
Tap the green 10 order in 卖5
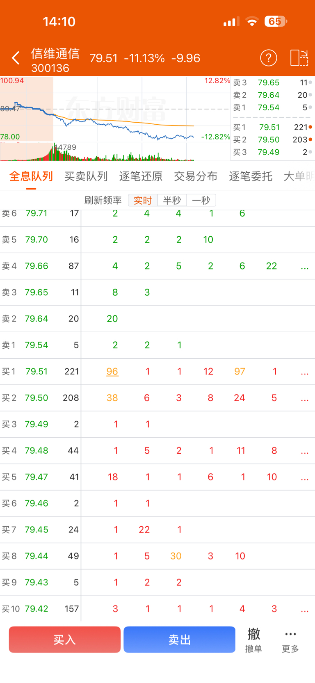point(208,240)
